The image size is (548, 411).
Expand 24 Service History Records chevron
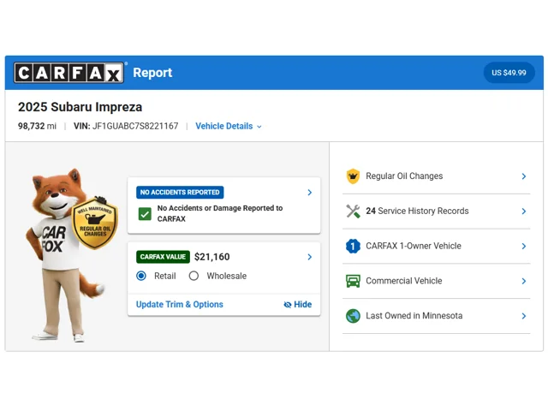point(523,211)
